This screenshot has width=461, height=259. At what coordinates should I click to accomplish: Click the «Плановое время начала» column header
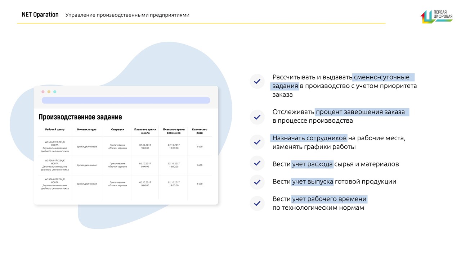145,131
